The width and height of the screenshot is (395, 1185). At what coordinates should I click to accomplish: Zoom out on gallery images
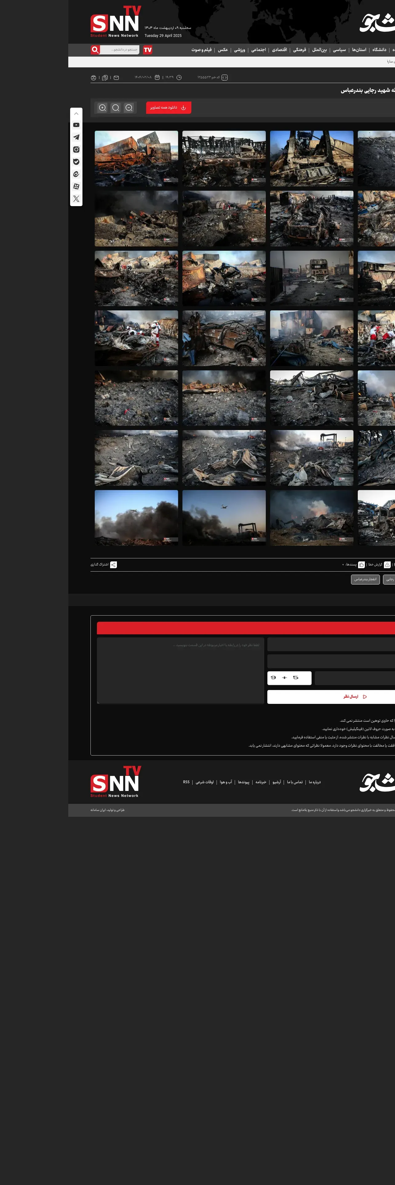(x=129, y=108)
